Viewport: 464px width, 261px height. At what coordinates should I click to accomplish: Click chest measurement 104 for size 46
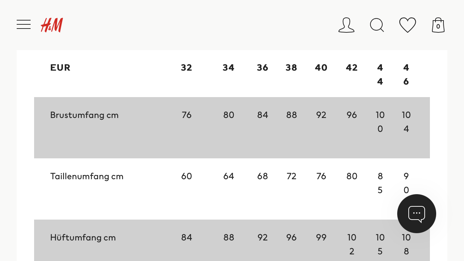click(406, 121)
